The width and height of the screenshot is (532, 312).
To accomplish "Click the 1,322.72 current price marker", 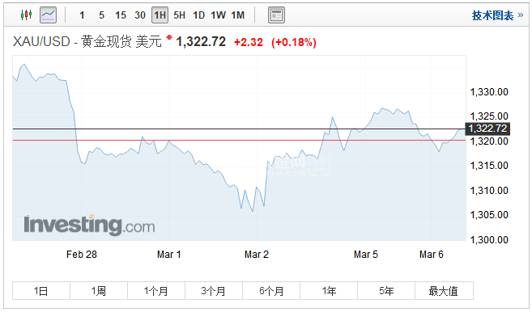I will pos(487,129).
